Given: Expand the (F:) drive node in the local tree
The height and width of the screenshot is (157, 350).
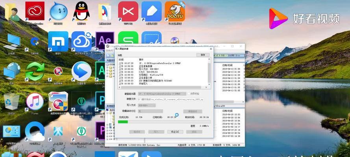Looking at the screenshot, I should click(107, 139).
